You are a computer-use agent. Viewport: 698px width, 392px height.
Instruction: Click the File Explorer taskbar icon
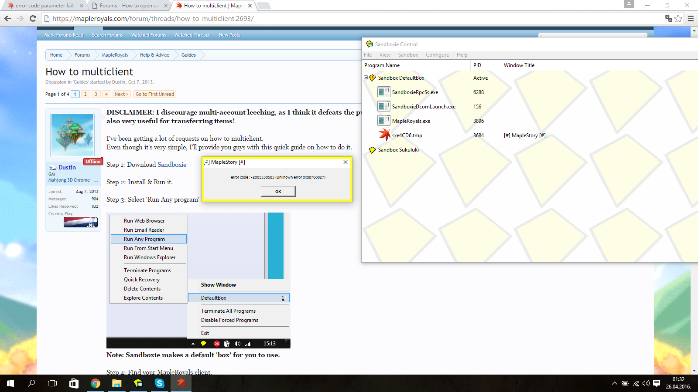point(116,383)
